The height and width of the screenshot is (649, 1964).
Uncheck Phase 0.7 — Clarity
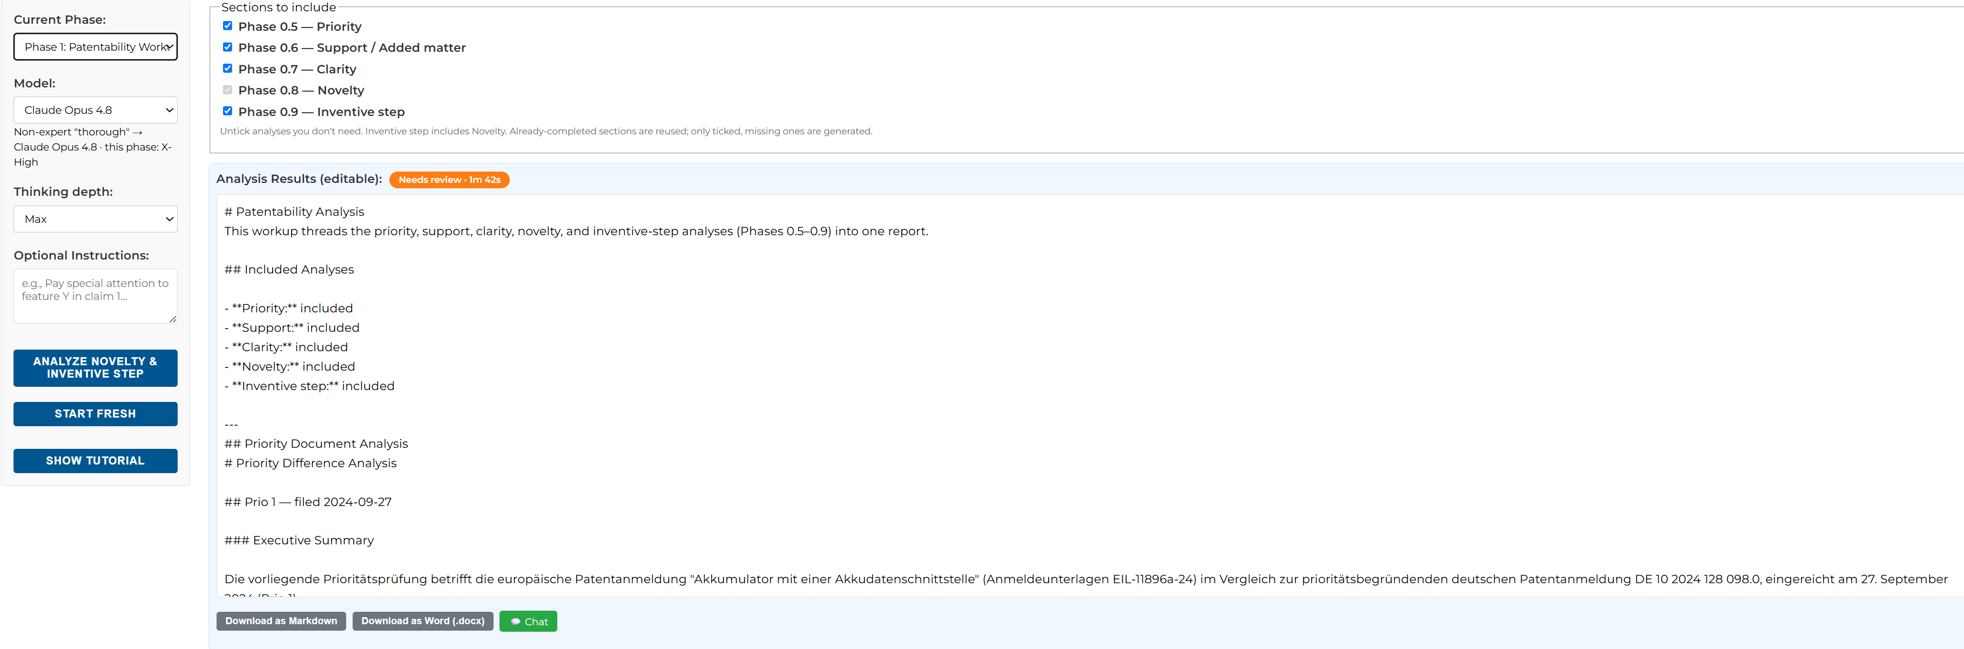click(x=227, y=69)
